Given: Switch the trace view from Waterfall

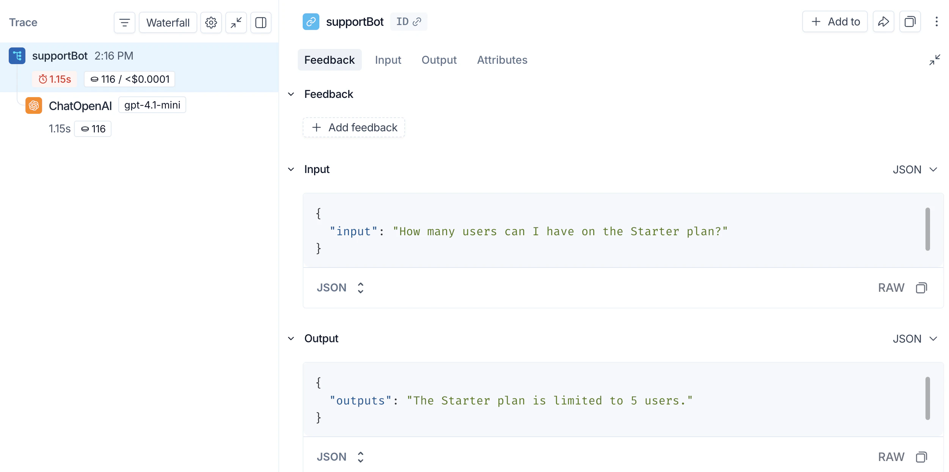Looking at the screenshot, I should 168,23.
